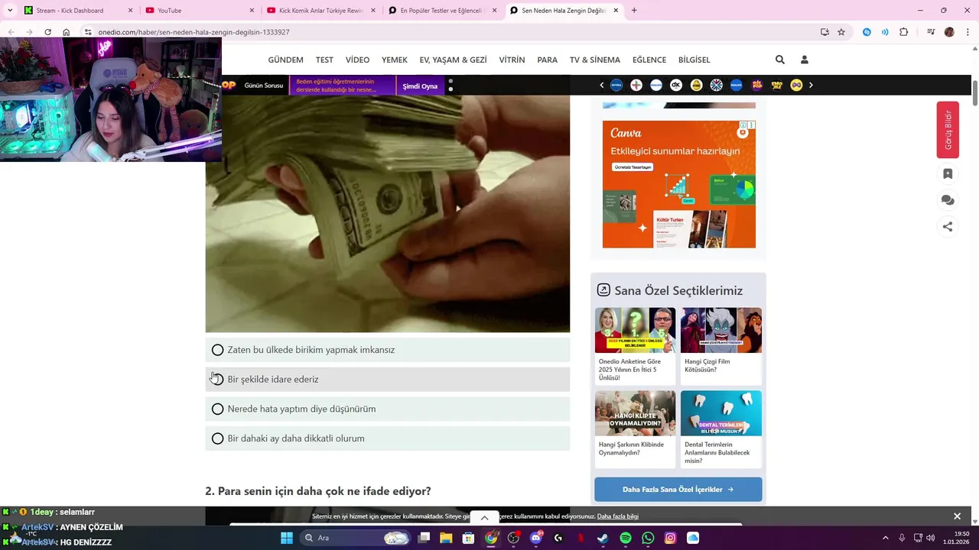Open comments via the speech bubble sidebar icon
The height and width of the screenshot is (550, 979).
coord(948,200)
